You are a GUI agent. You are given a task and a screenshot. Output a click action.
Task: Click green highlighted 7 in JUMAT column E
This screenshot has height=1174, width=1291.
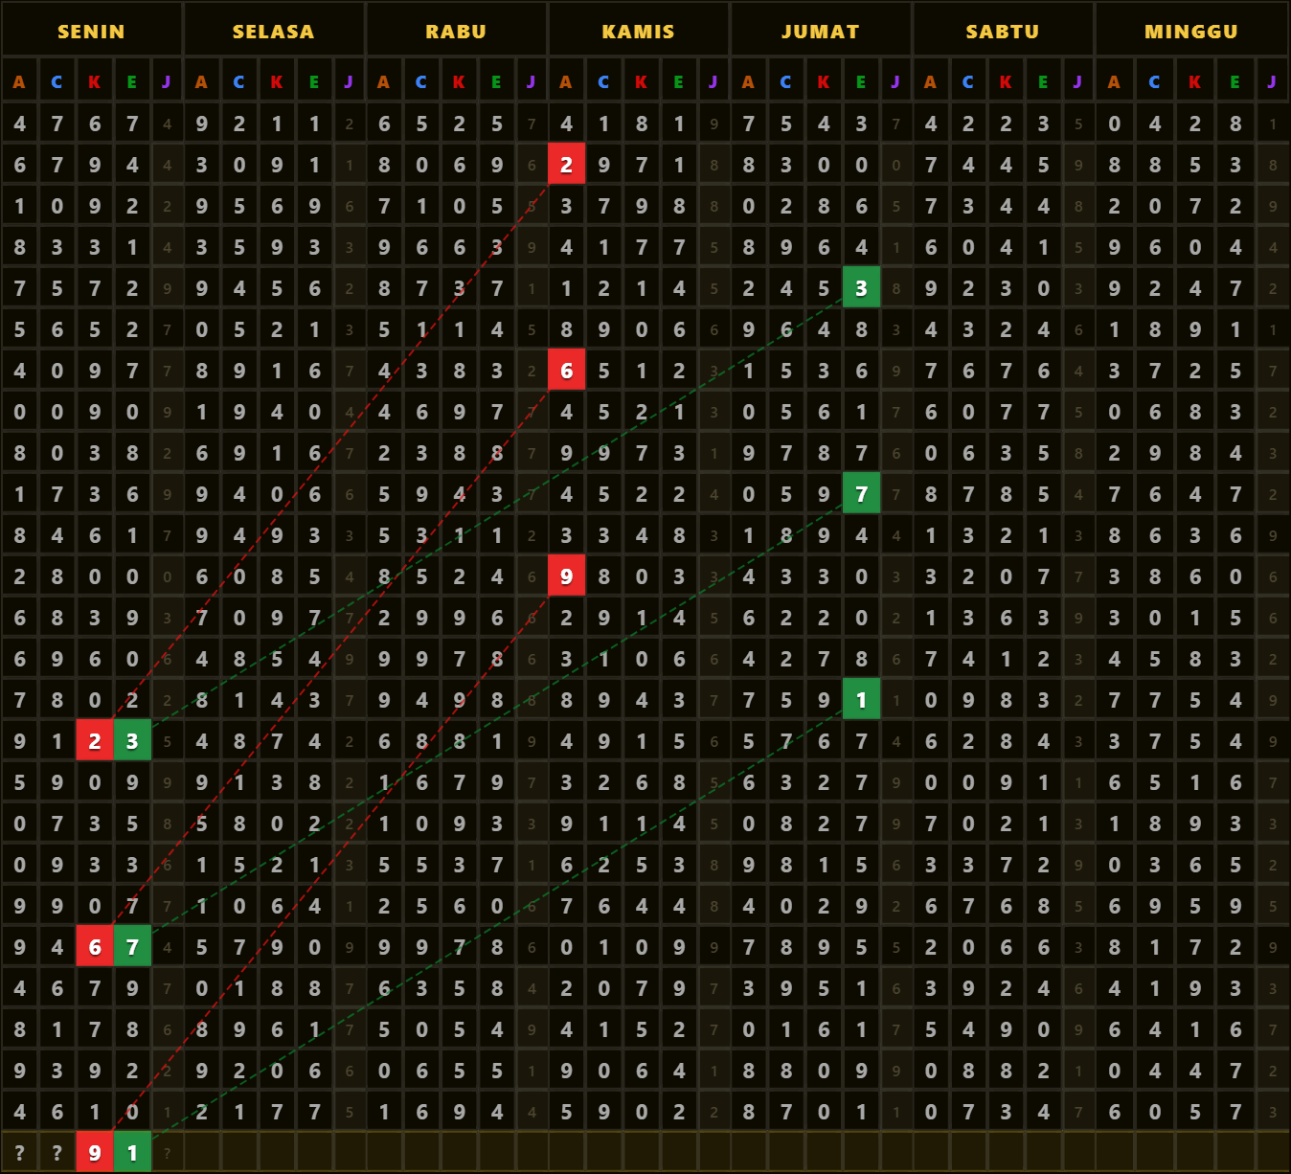click(x=861, y=494)
